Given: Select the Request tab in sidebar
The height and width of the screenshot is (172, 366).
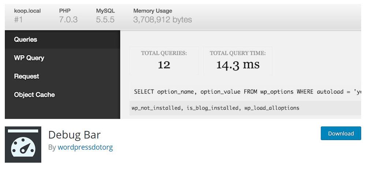Looking at the screenshot, I should click(26, 76).
